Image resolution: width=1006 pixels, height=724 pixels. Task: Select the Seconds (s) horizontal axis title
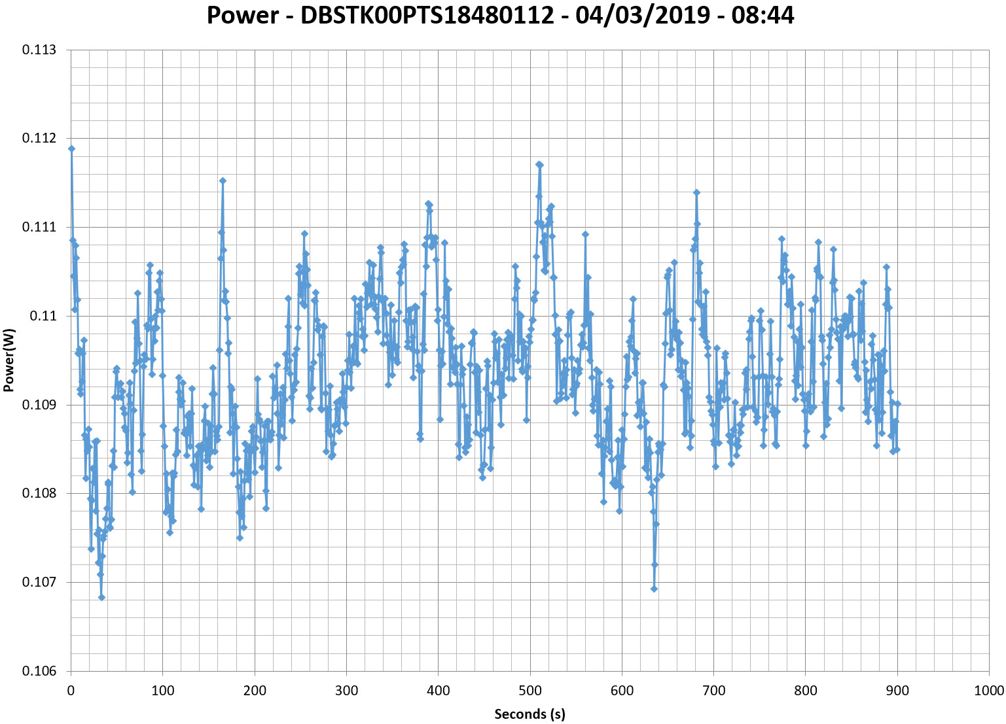[x=530, y=714]
